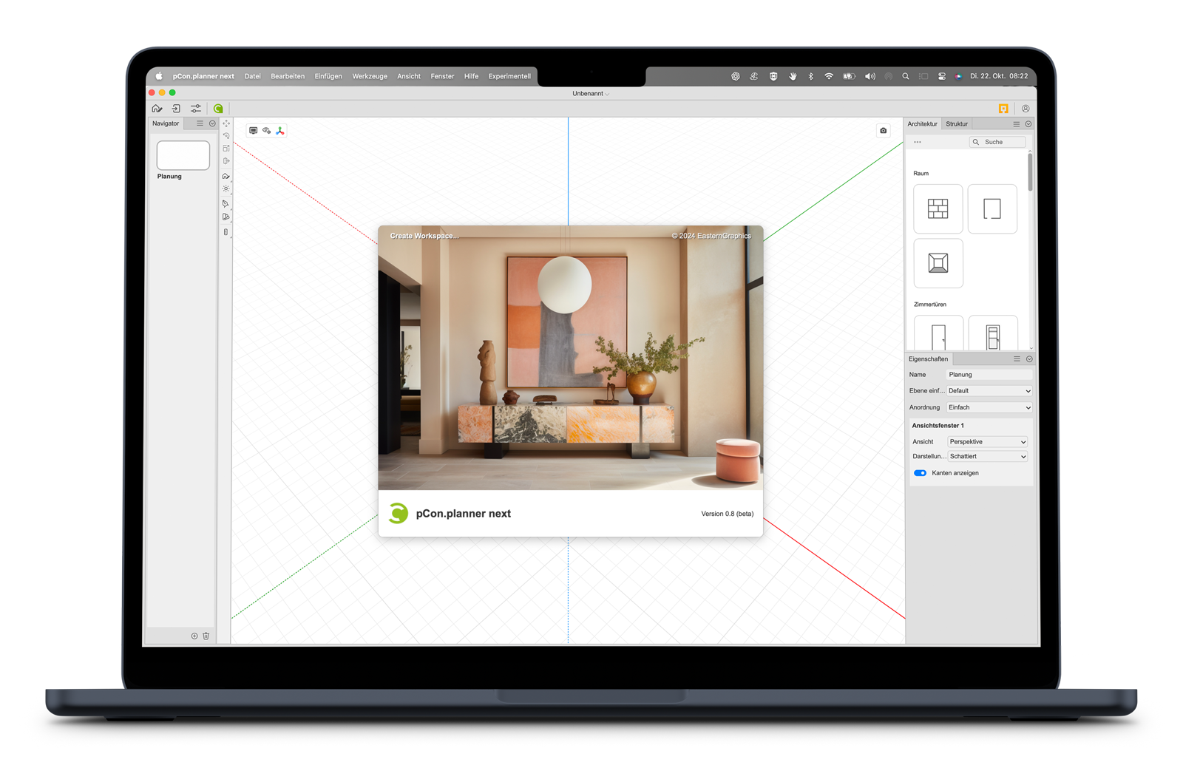
Task: Click the wall brick element icon
Action: (938, 209)
